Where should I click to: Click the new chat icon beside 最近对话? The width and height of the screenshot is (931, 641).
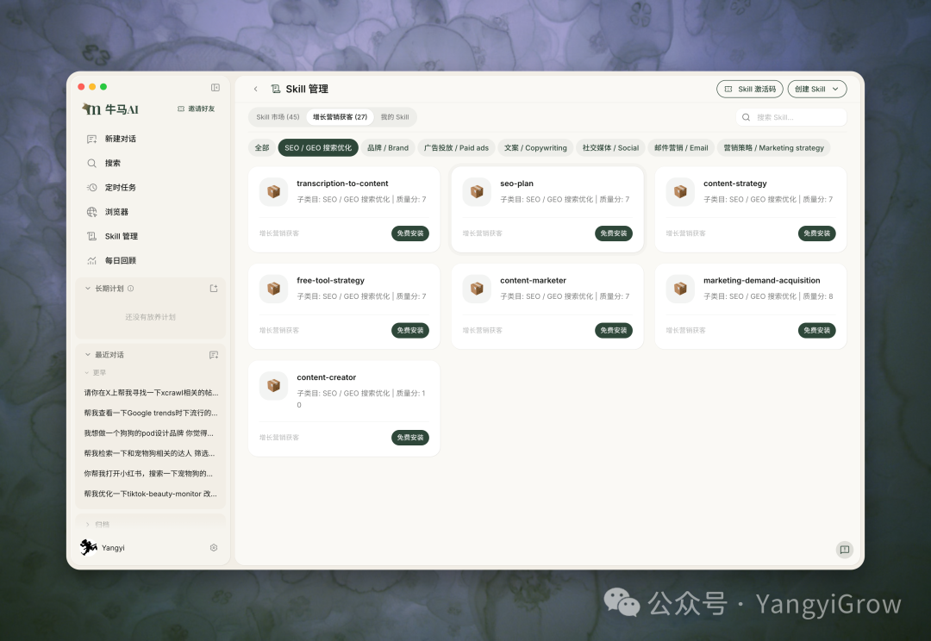tap(214, 355)
